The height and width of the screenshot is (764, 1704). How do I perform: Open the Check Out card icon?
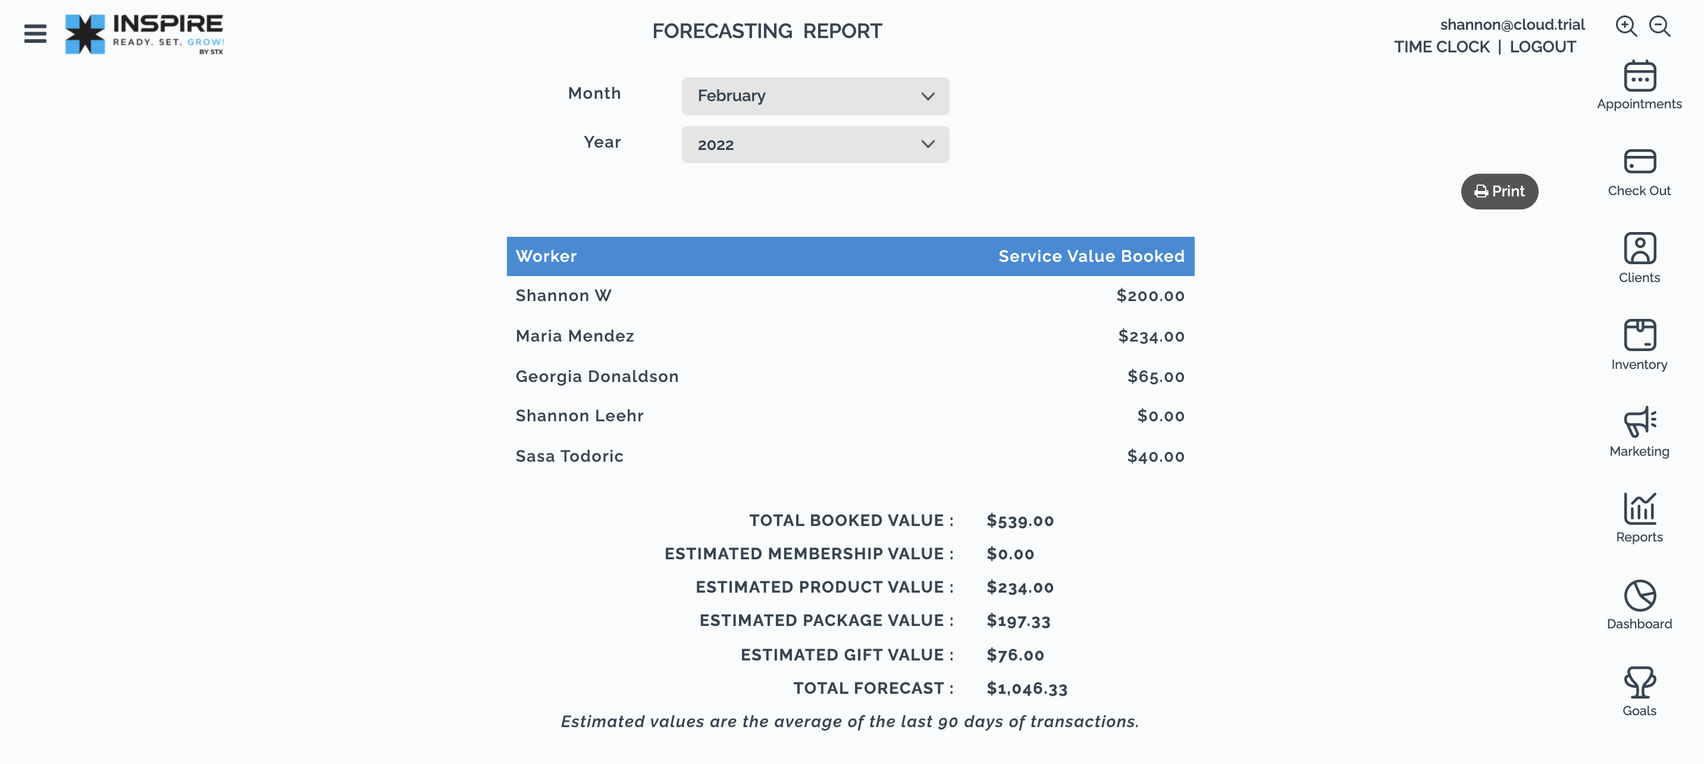[1640, 161]
